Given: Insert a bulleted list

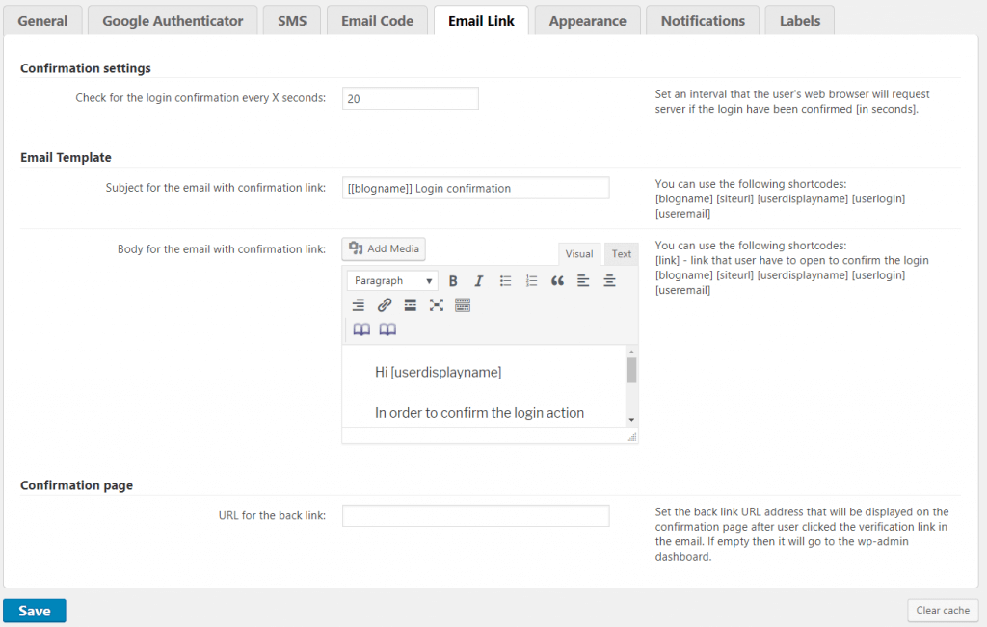Looking at the screenshot, I should click(x=505, y=281).
